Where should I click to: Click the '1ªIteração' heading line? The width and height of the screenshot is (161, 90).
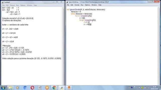click(x=6, y=46)
